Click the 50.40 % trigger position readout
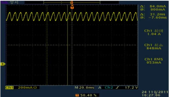Viewport: 169px width, 97px height. (88, 95)
